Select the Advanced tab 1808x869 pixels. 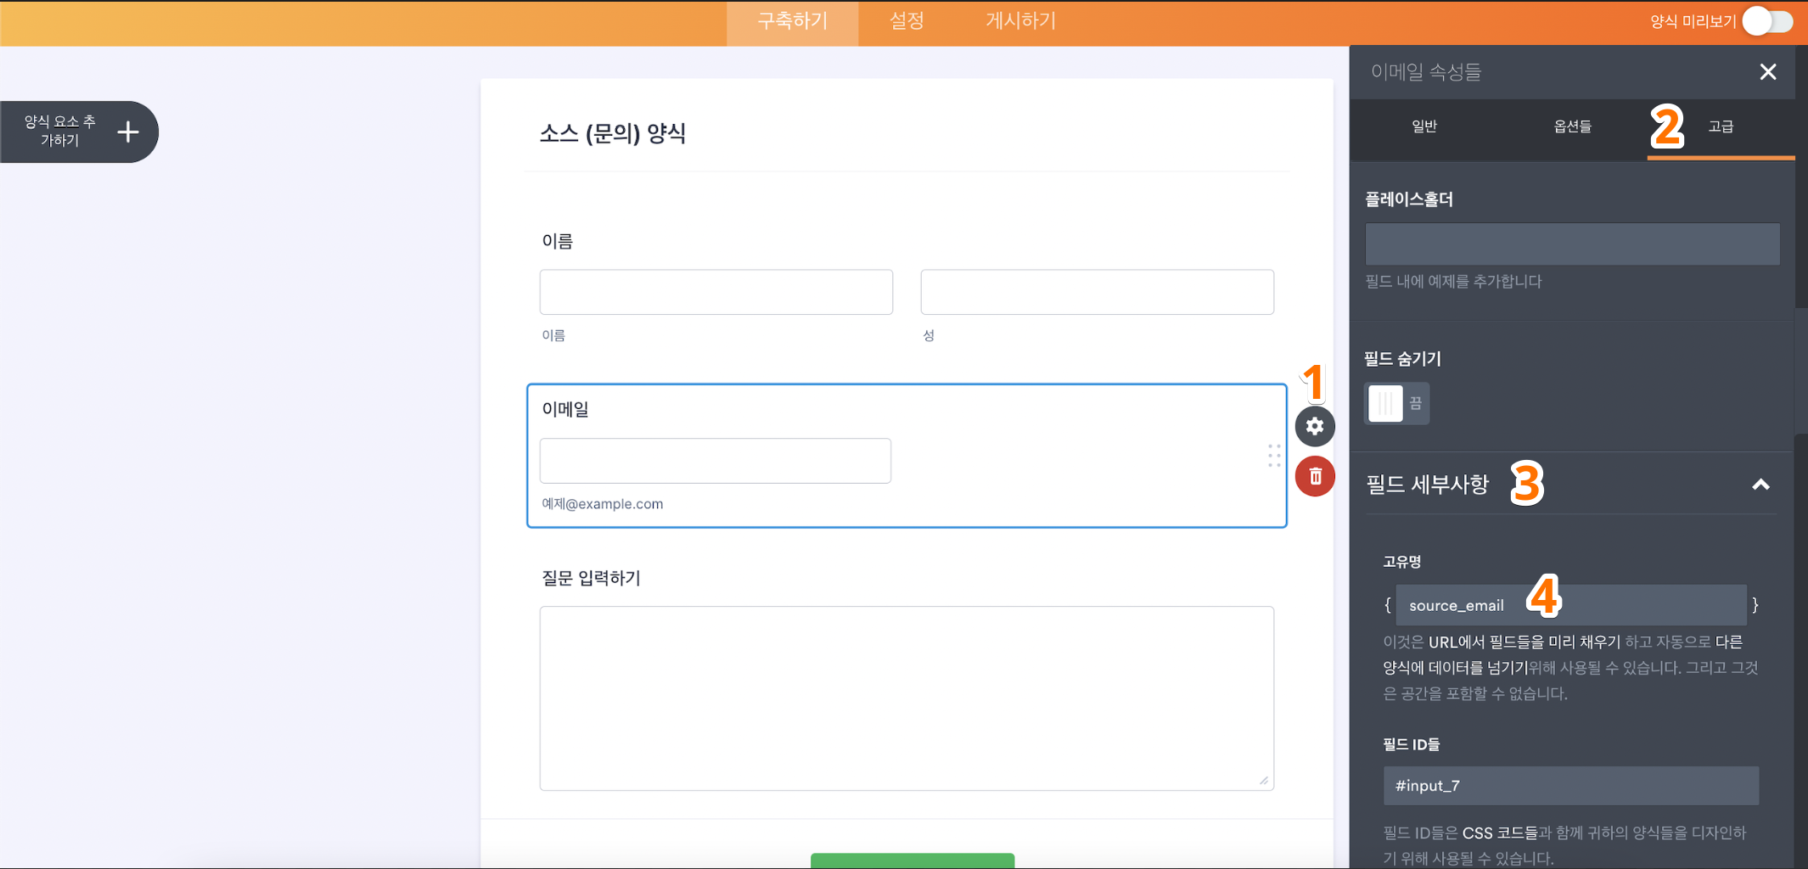point(1721,126)
